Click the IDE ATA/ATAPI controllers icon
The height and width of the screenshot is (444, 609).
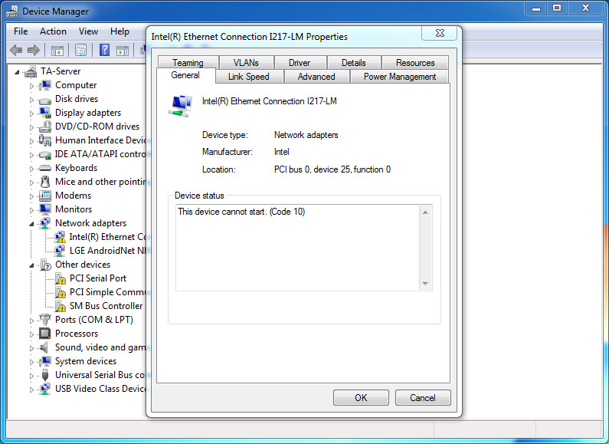45,155
